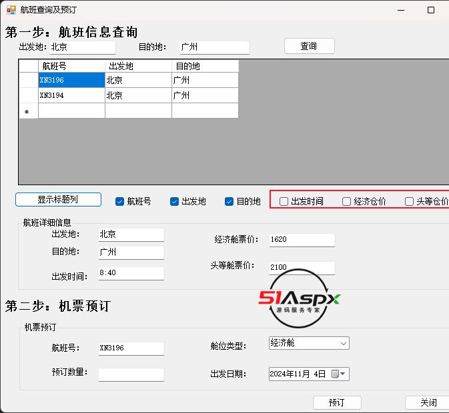Uncheck the 出发地 column checkbox
Screen dimensions: 449x413
(x=175, y=201)
